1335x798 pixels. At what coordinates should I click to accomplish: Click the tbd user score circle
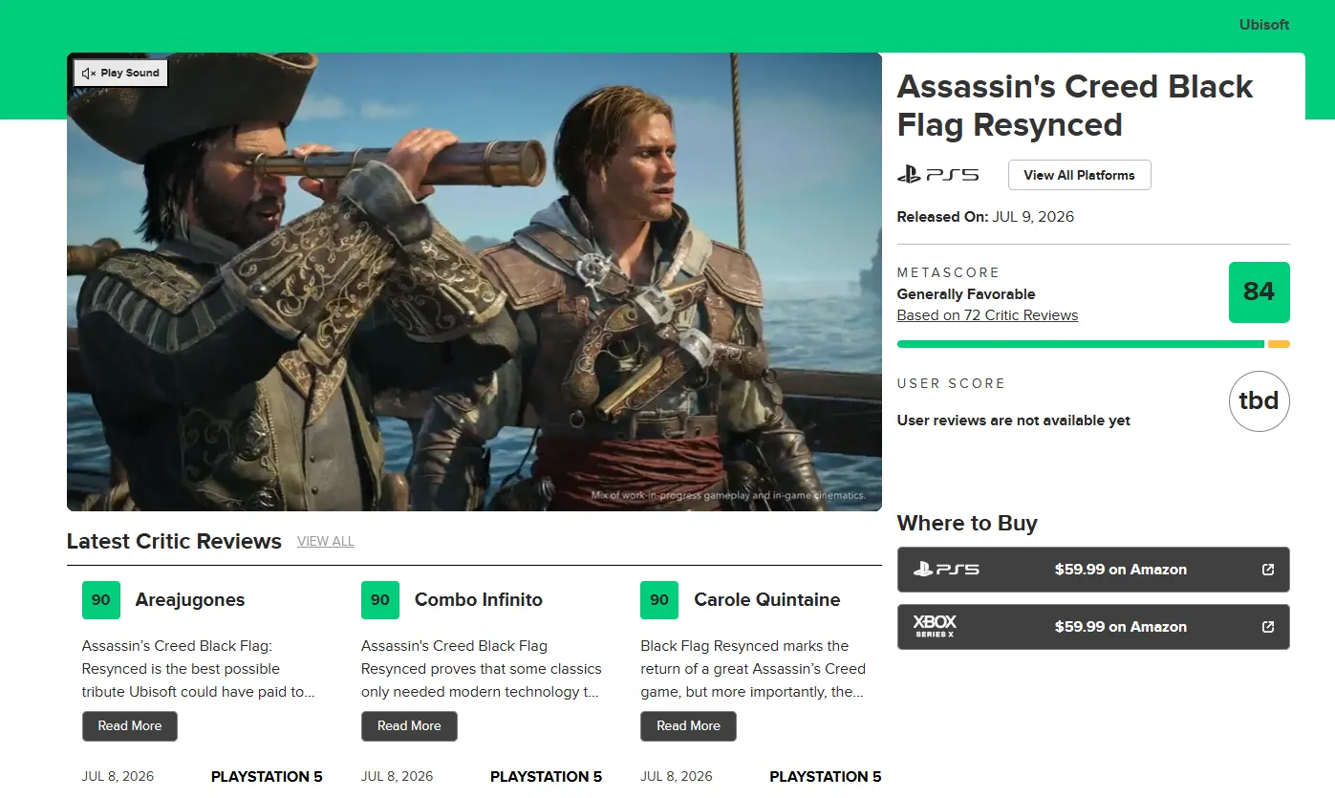(1259, 400)
